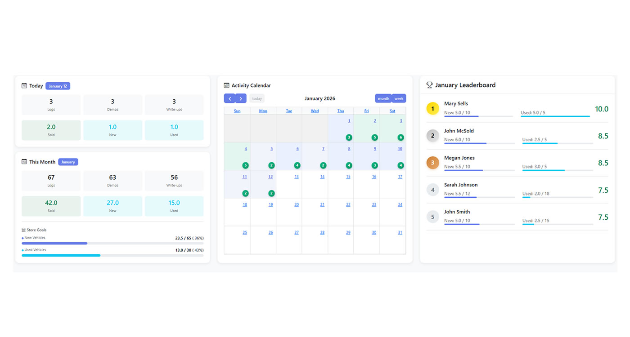Navigate to previous month with left arrow
630x337 pixels.
[229, 98]
